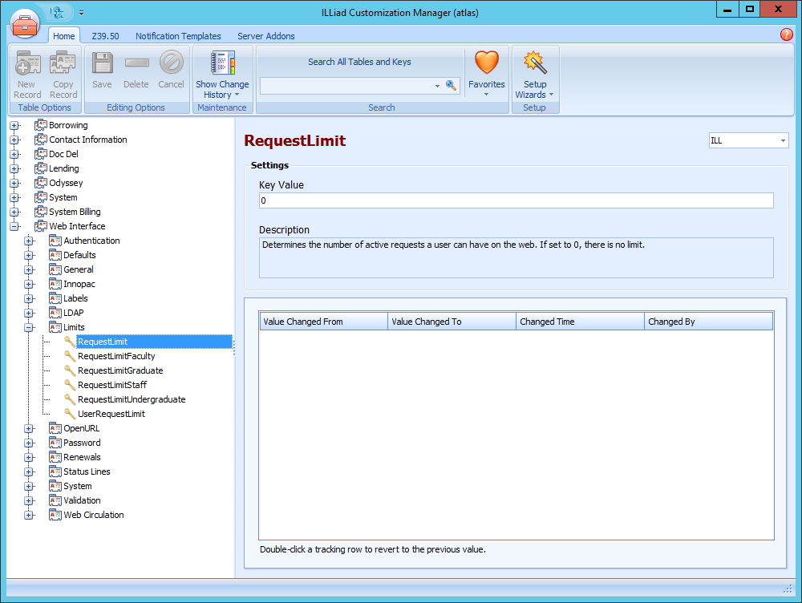802x603 pixels.
Task: Open the Favorites heart icon
Action: (486, 62)
